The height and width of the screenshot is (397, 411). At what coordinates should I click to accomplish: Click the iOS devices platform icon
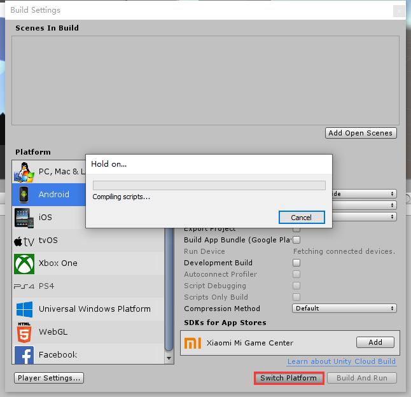coord(24,218)
